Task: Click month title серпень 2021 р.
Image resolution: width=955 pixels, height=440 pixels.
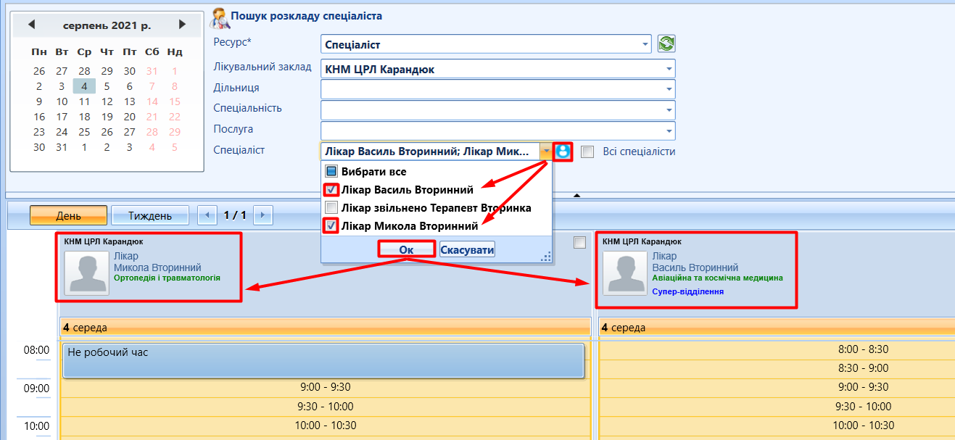Action: pyautogui.click(x=107, y=25)
